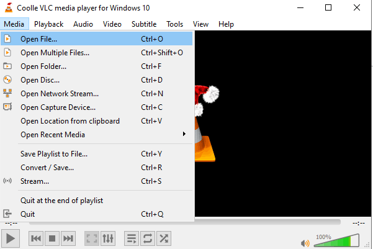
Task: Skip to next media track
Action: [x=68, y=238]
